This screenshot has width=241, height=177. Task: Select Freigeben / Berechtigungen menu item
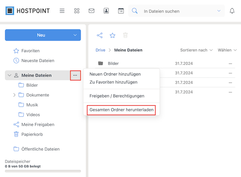tap(117, 96)
